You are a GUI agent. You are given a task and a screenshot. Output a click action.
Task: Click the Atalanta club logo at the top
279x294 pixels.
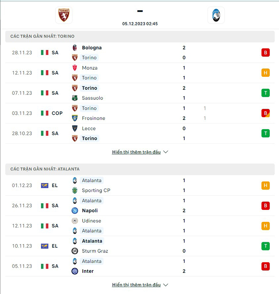[216, 15]
